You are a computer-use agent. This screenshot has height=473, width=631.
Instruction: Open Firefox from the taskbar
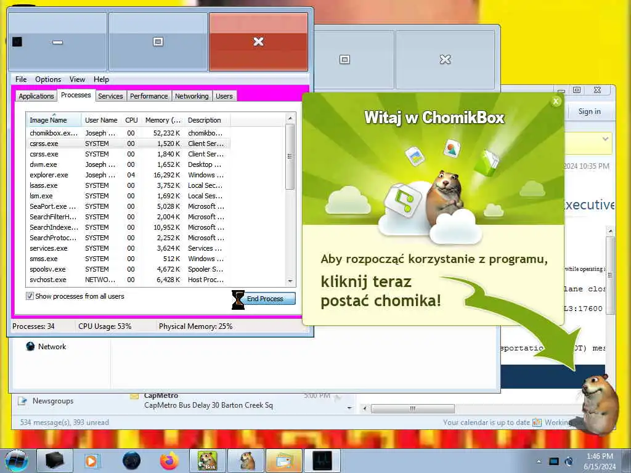click(169, 461)
